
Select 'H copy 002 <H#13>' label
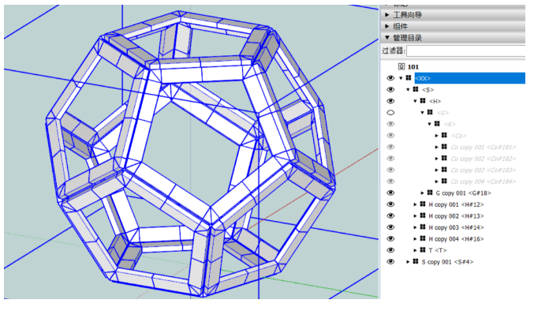[456, 216]
